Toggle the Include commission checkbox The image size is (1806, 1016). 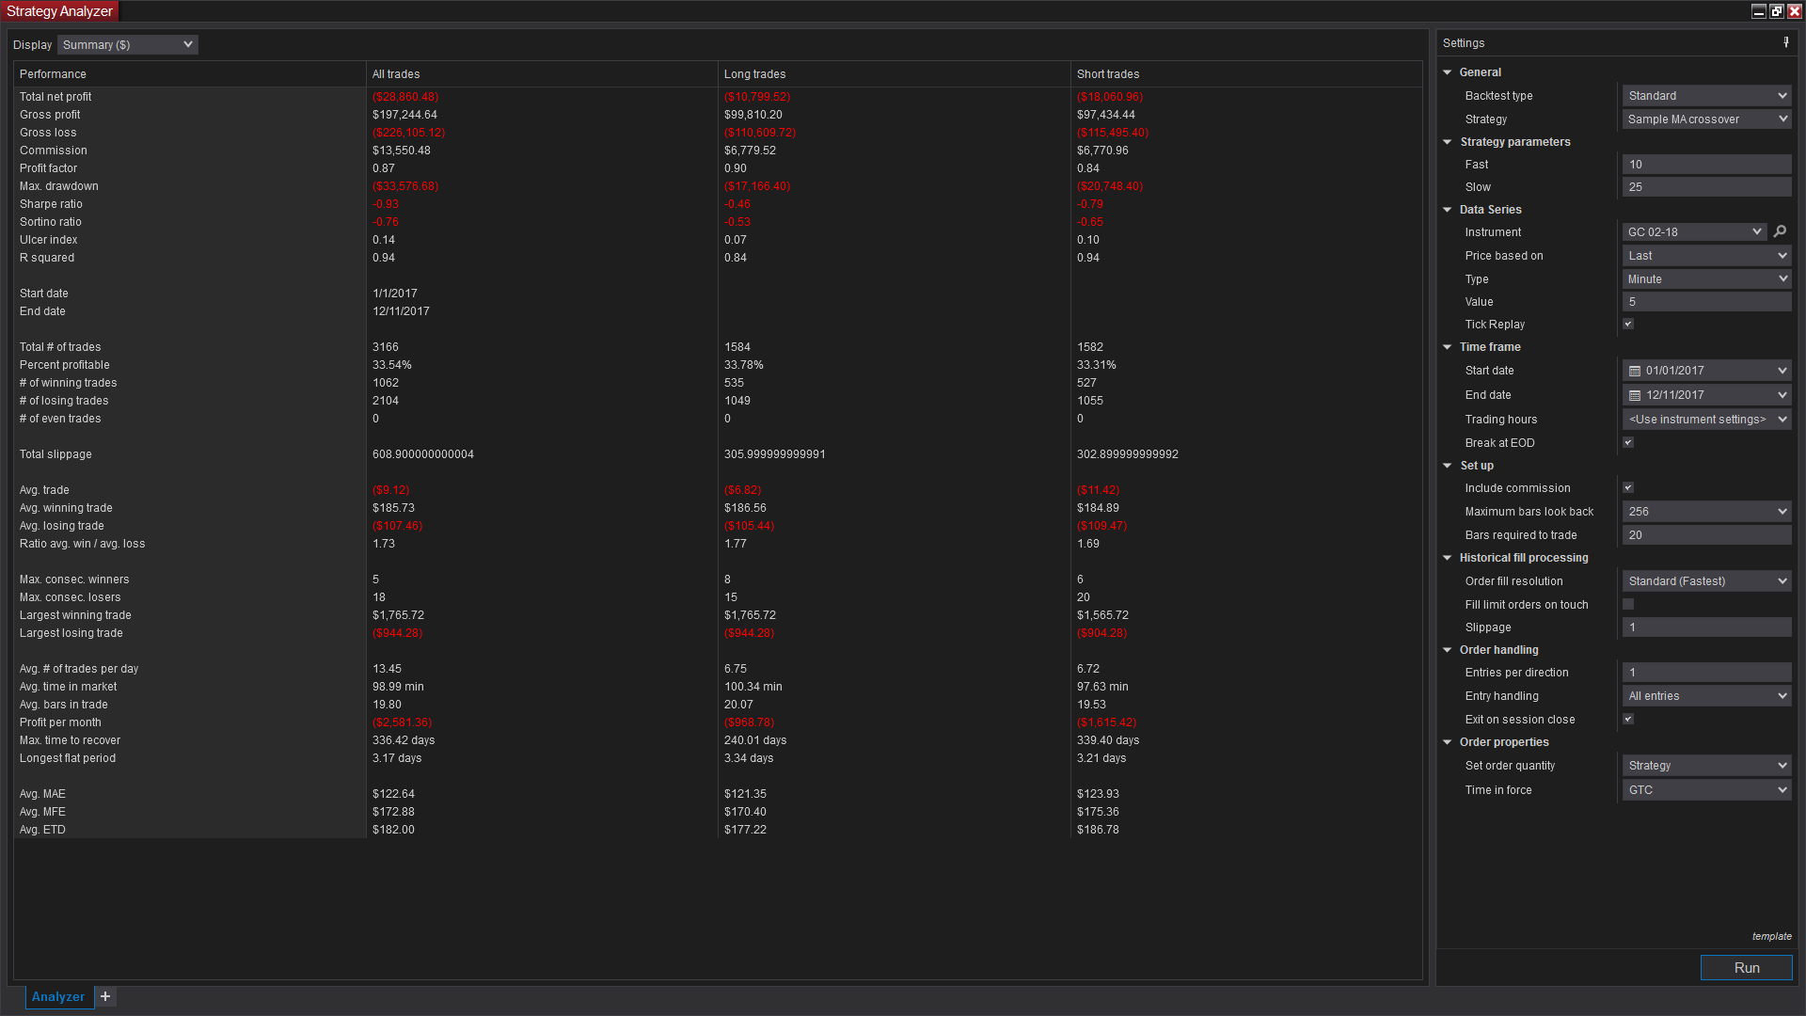1628,487
